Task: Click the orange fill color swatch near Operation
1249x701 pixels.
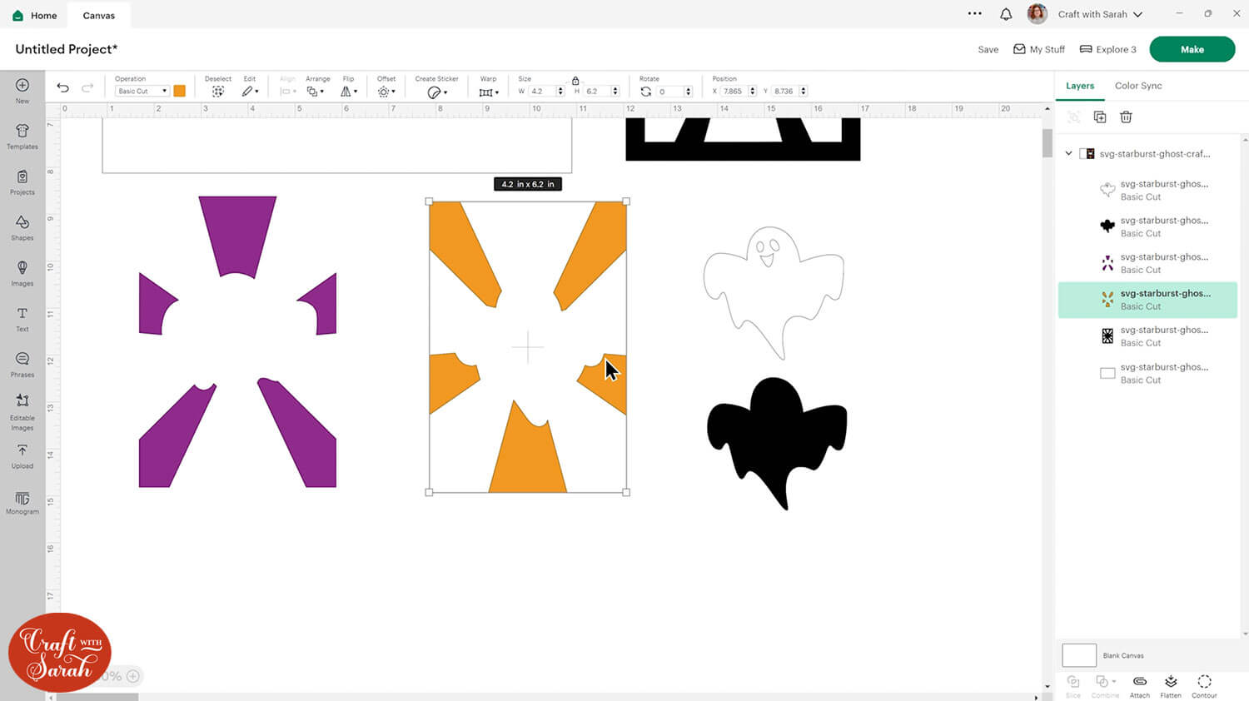Action: coord(180,91)
